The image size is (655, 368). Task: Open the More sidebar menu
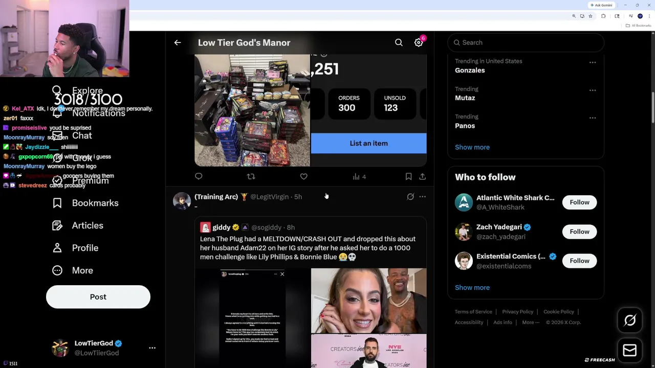73,270
